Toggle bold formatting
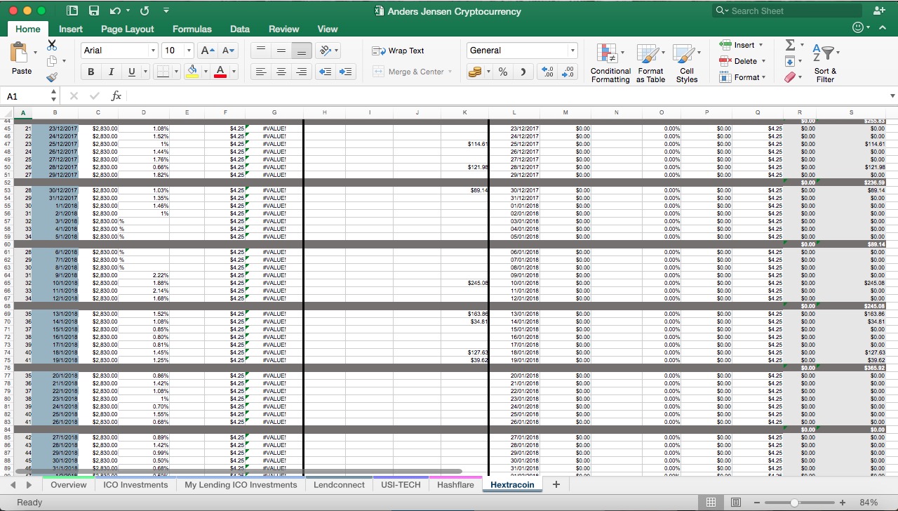This screenshot has height=511, width=898. coord(90,71)
